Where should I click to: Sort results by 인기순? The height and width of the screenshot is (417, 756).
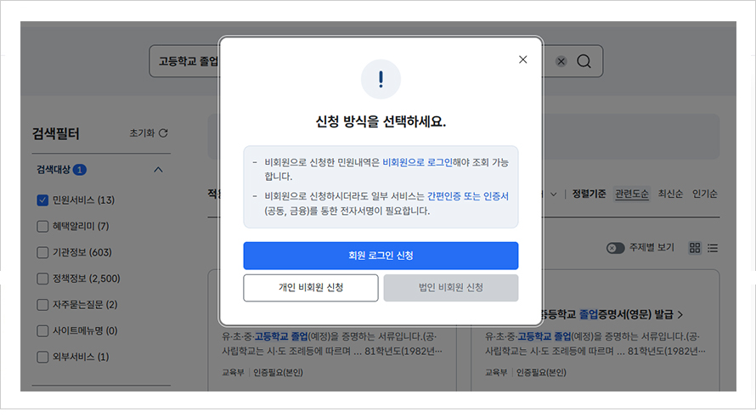click(704, 194)
